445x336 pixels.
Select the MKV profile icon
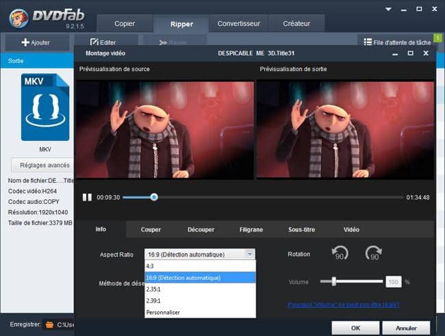[x=45, y=107]
